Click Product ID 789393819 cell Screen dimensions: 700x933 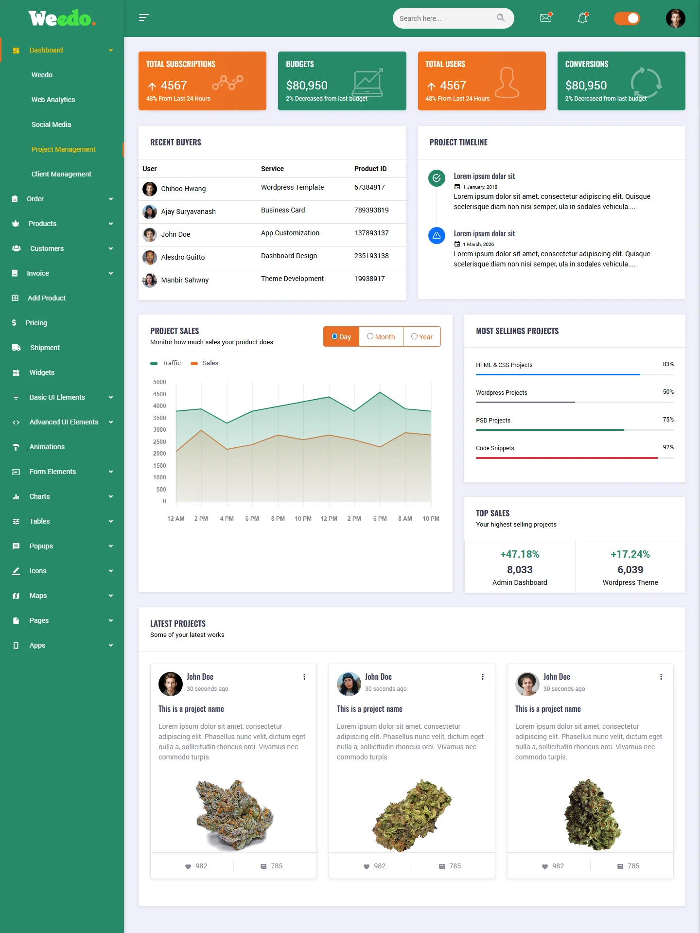pyautogui.click(x=371, y=210)
